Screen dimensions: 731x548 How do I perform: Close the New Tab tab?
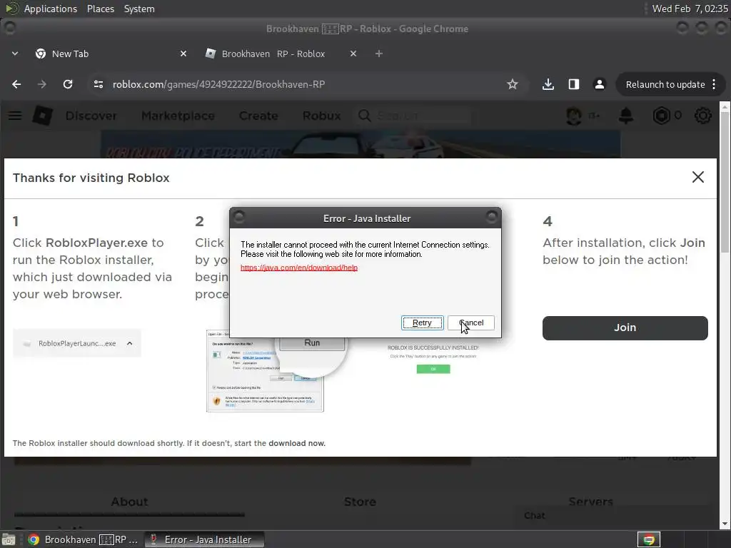click(183, 54)
